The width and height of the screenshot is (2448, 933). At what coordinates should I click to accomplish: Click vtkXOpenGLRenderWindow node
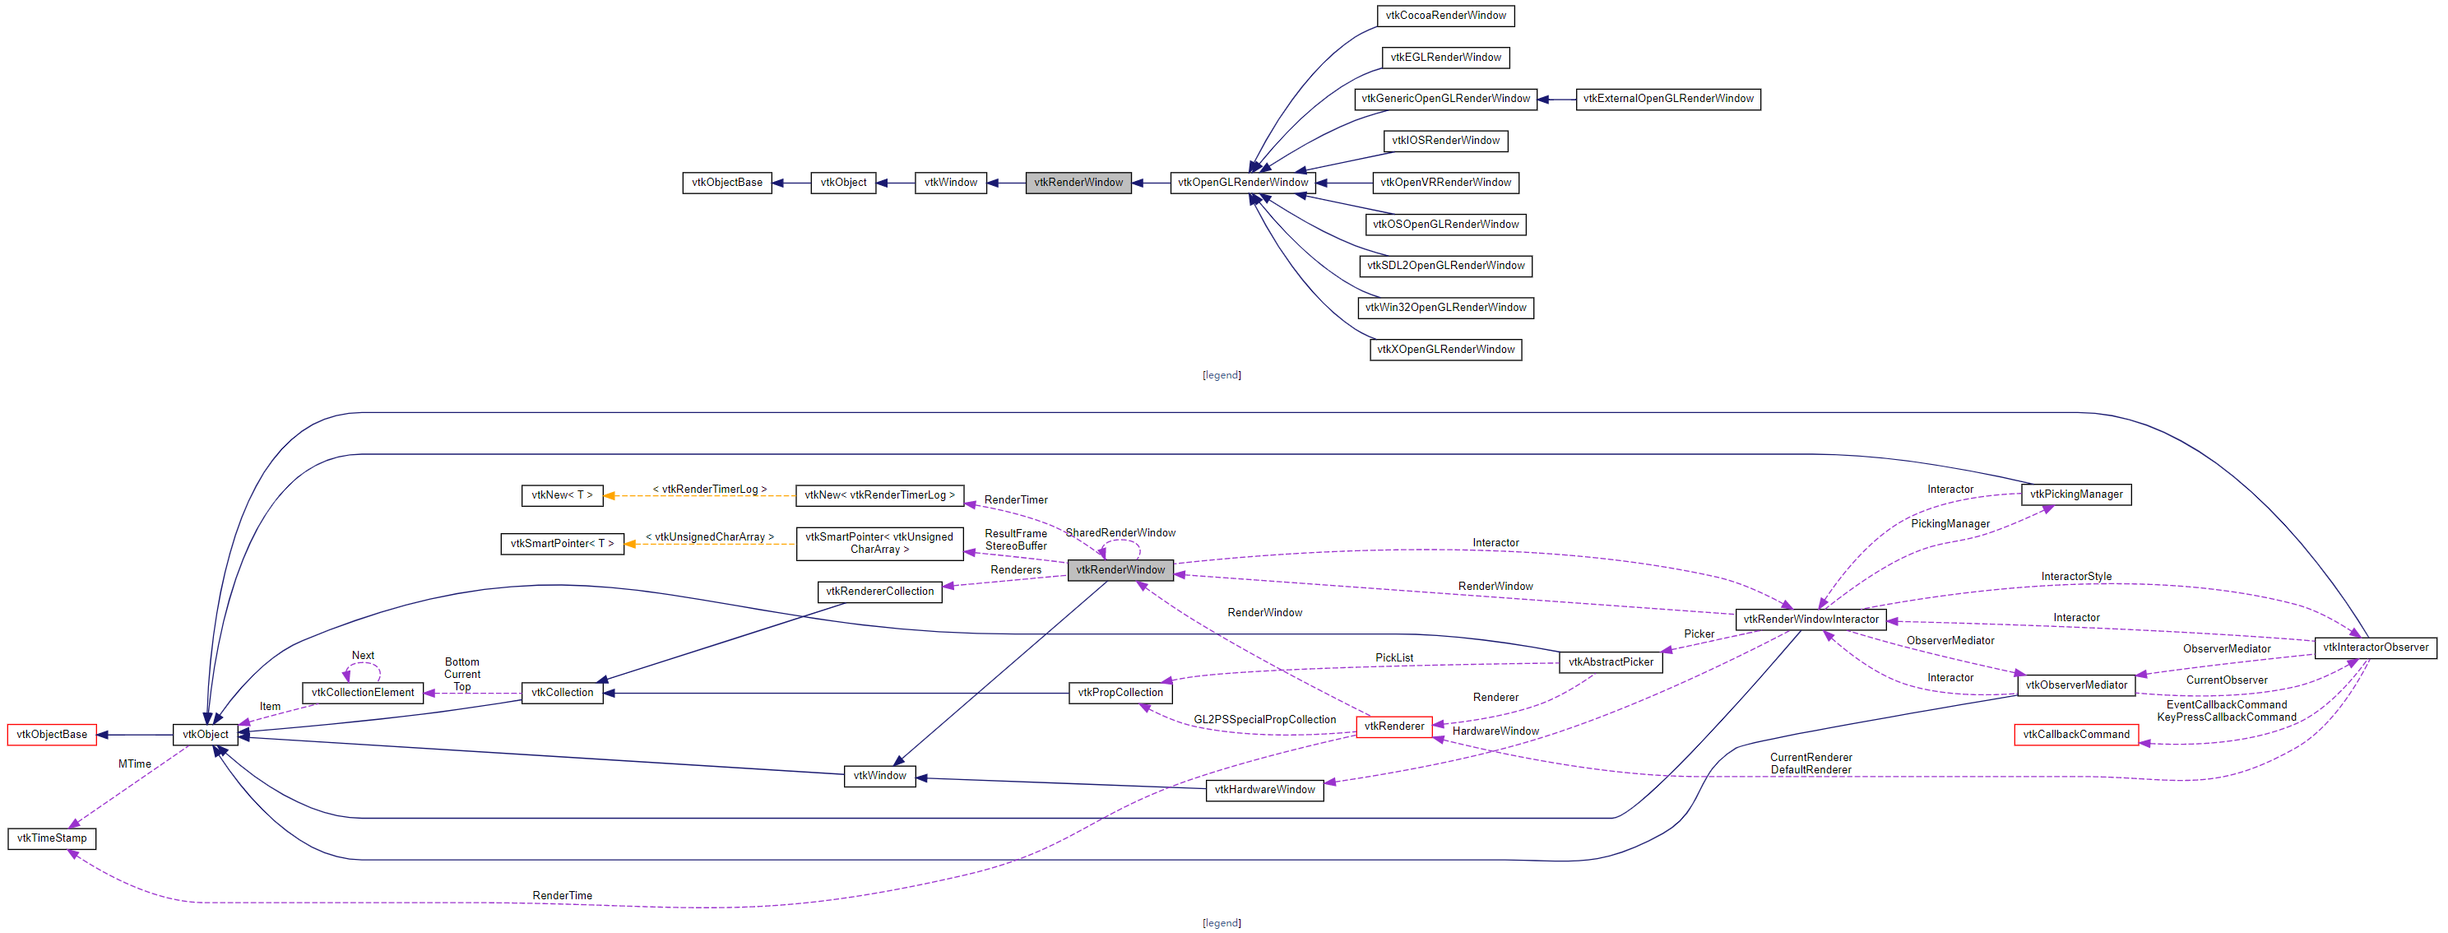click(1444, 350)
